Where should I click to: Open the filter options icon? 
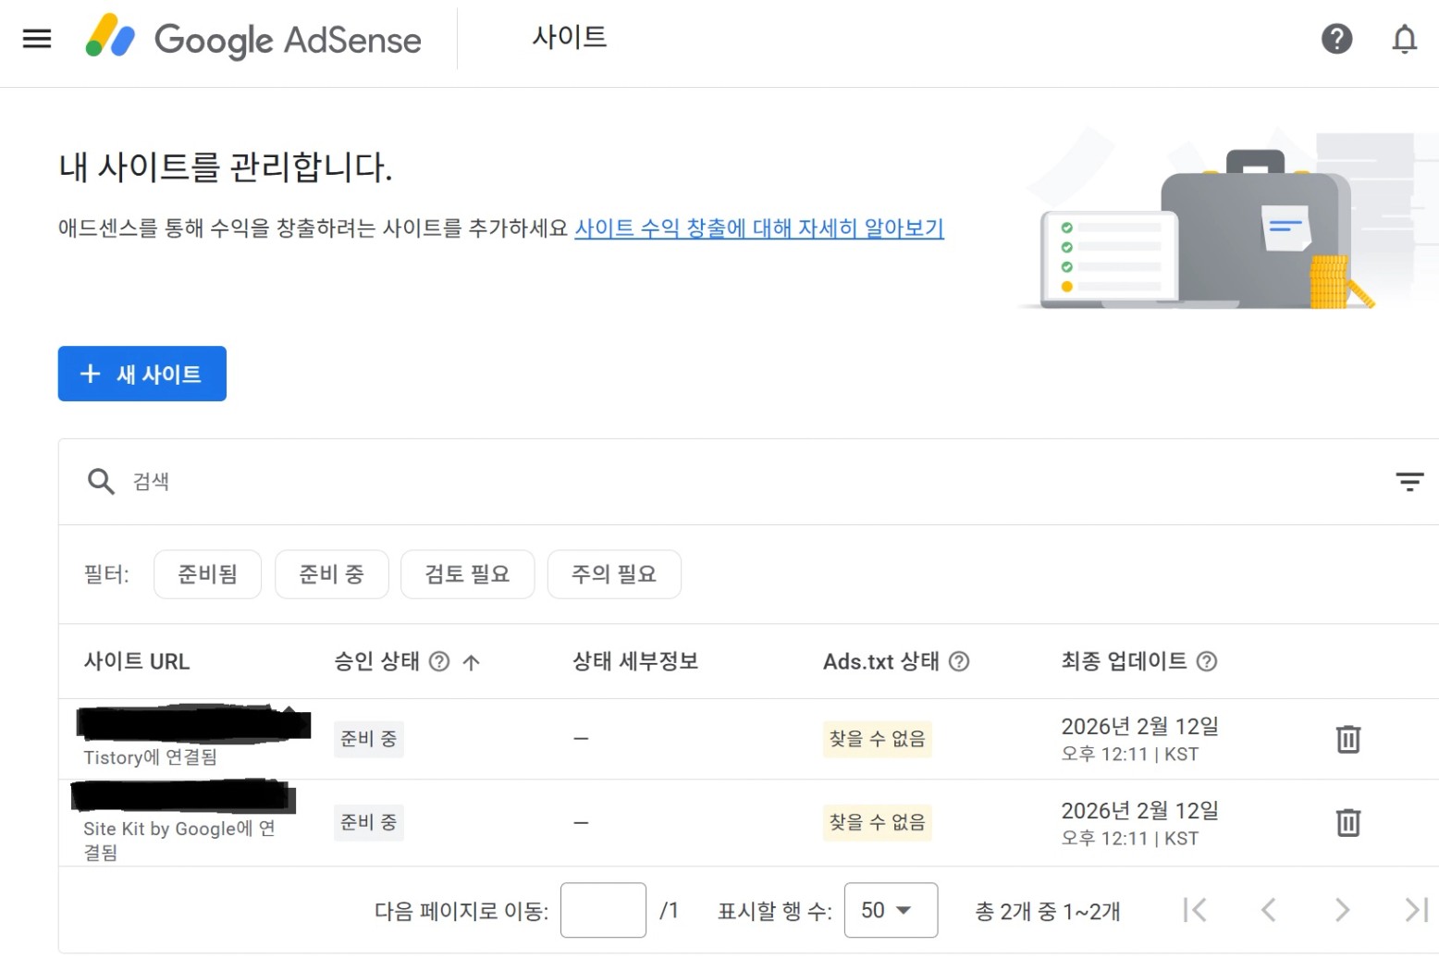(x=1408, y=482)
